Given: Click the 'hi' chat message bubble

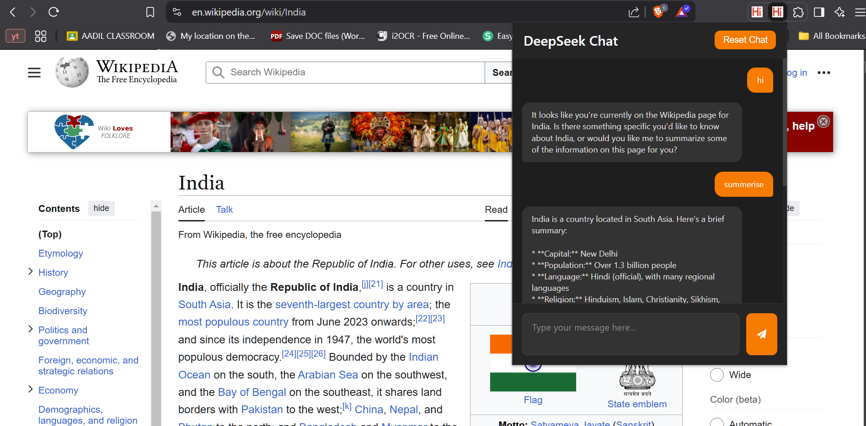Looking at the screenshot, I should click(x=760, y=80).
